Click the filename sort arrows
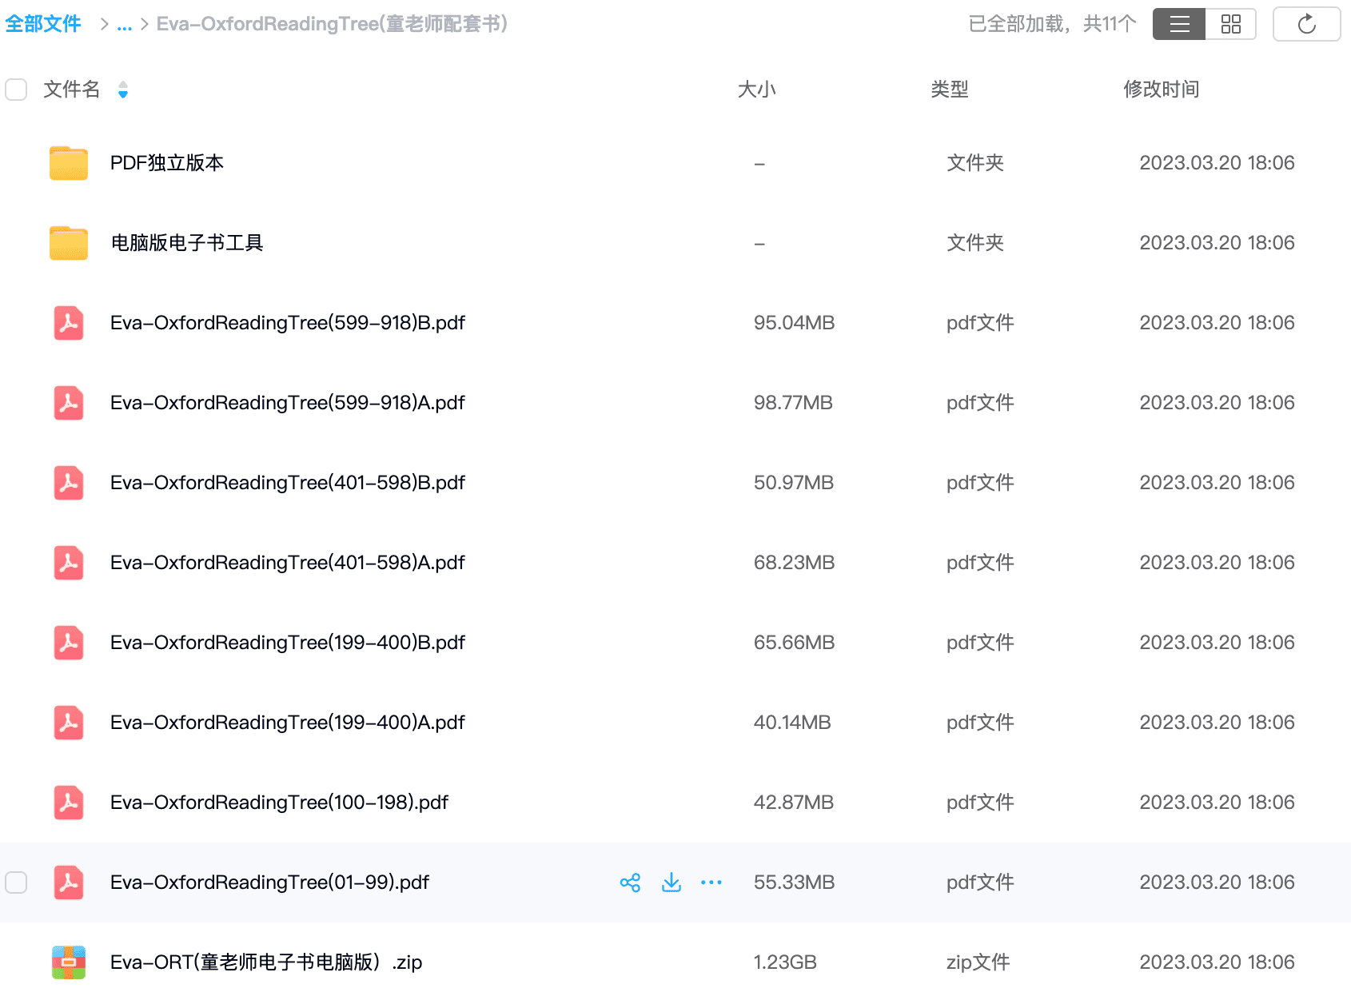 (x=123, y=90)
